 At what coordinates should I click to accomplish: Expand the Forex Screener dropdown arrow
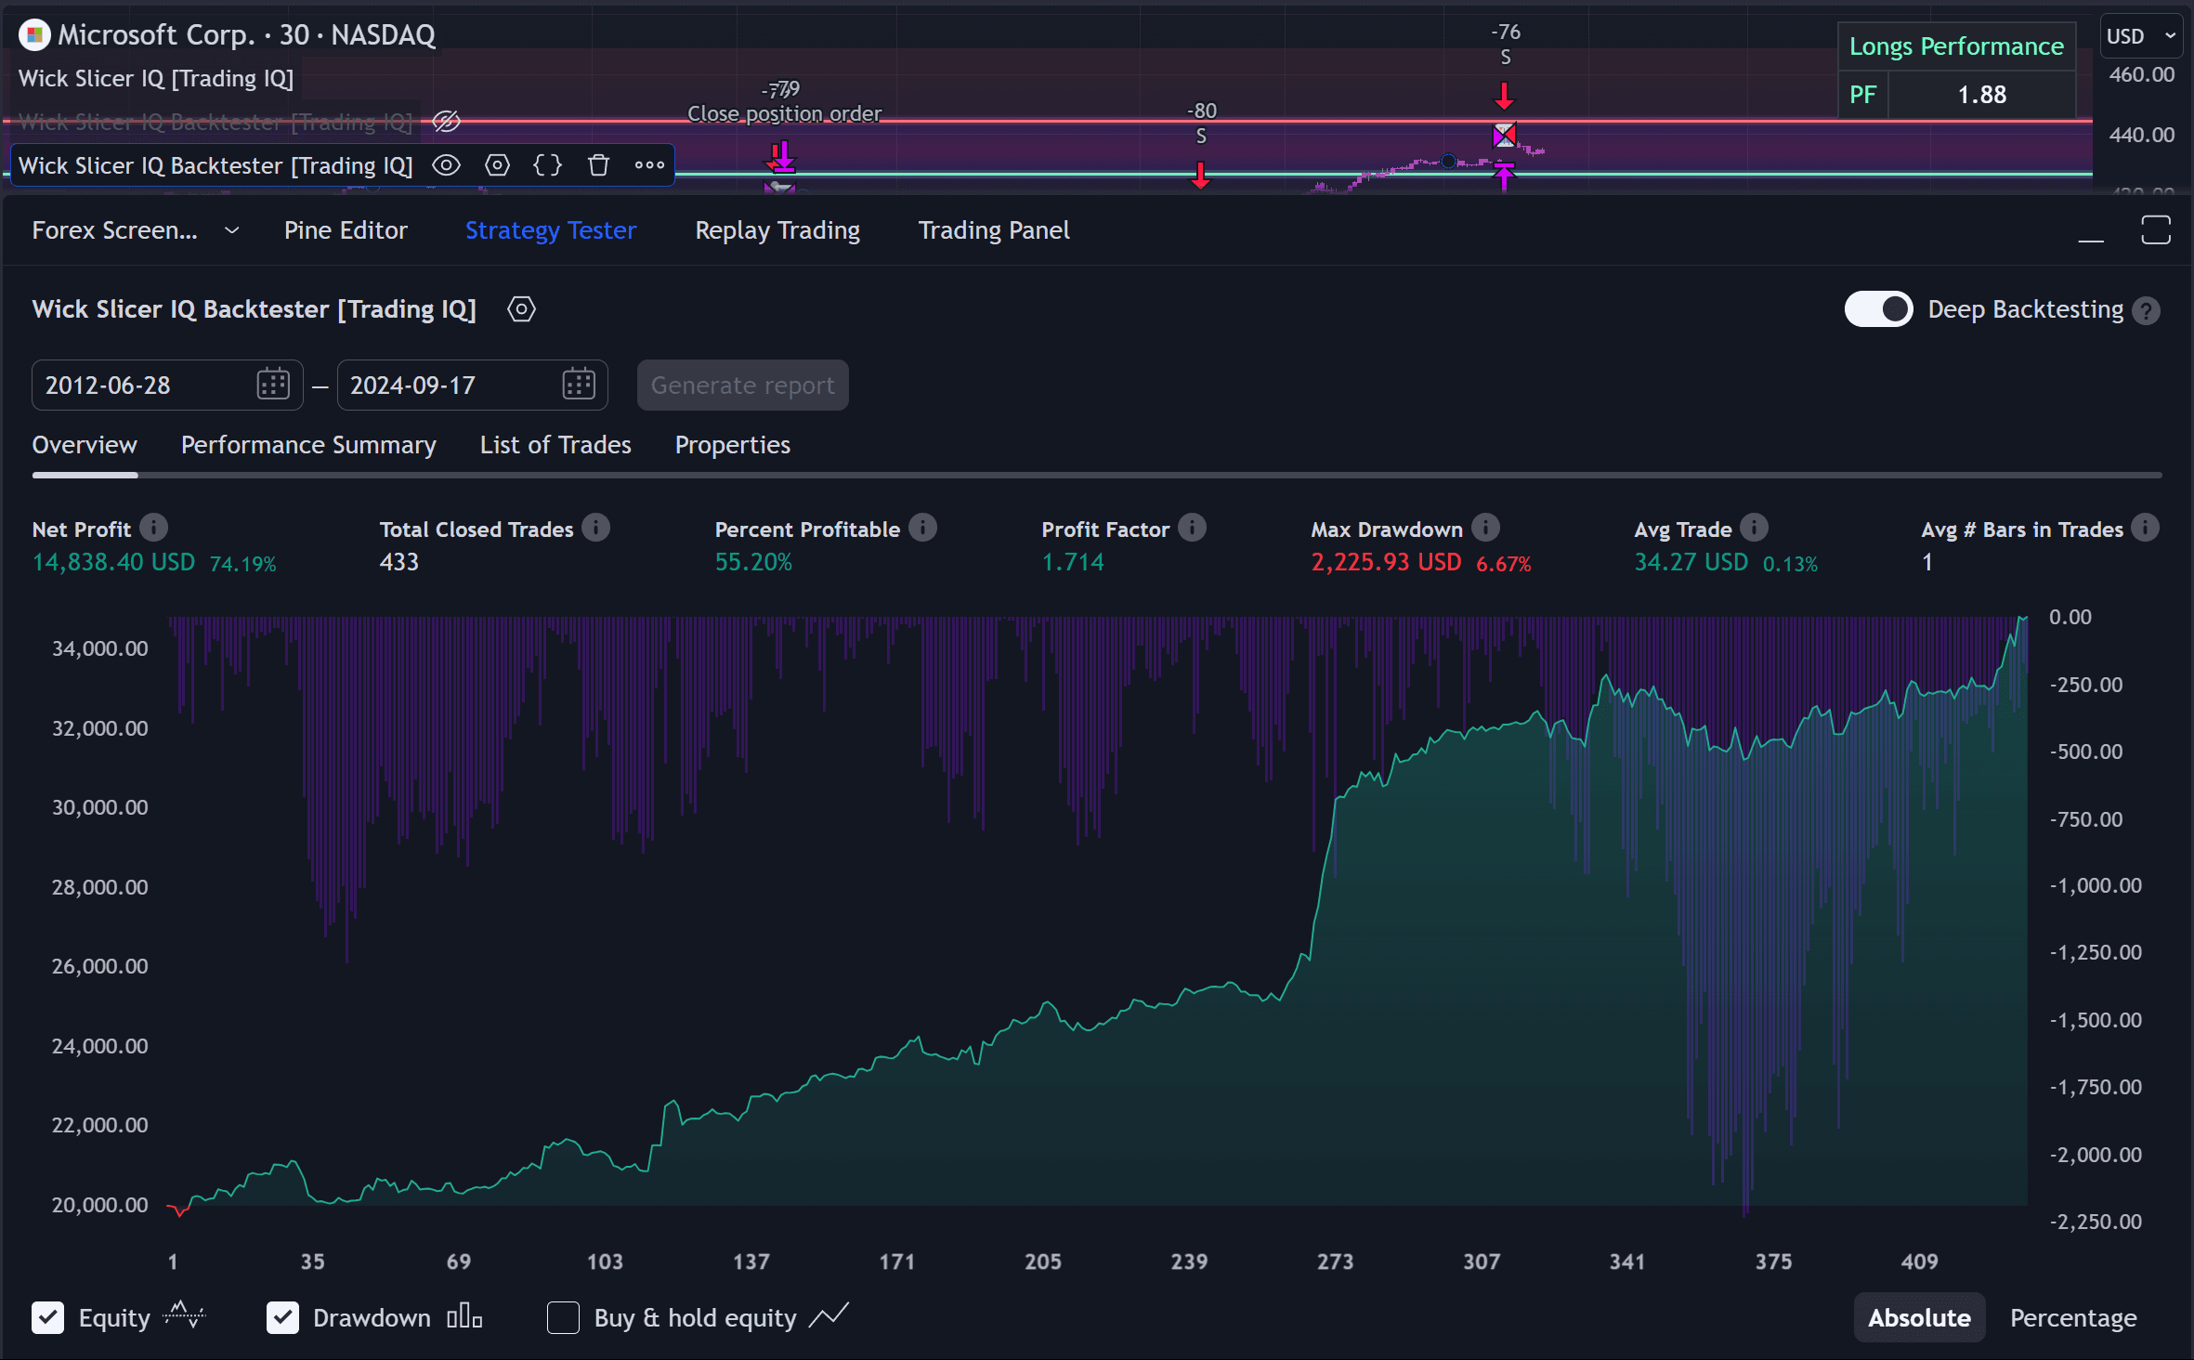pyautogui.click(x=232, y=230)
